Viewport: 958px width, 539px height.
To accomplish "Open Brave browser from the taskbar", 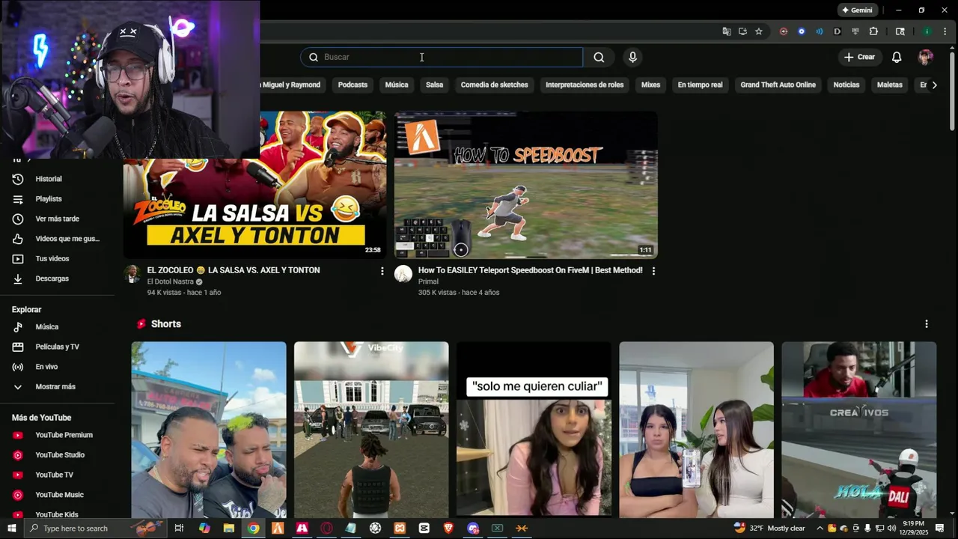I will point(448,529).
